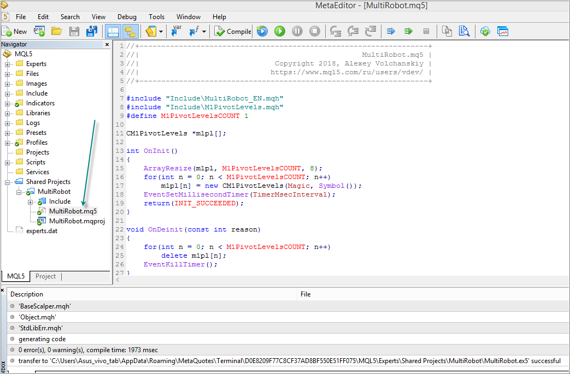This screenshot has height=374, width=570.
Task: Expand the Indicators folder
Action: [x=7, y=104]
